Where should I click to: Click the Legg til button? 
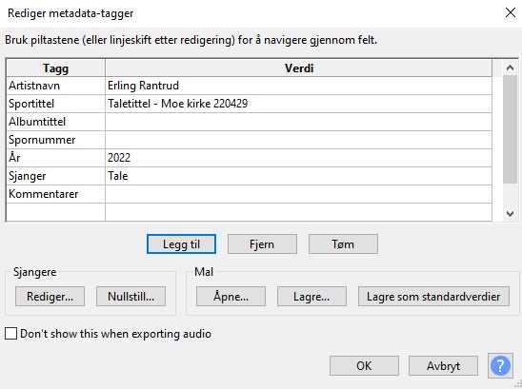tap(181, 244)
